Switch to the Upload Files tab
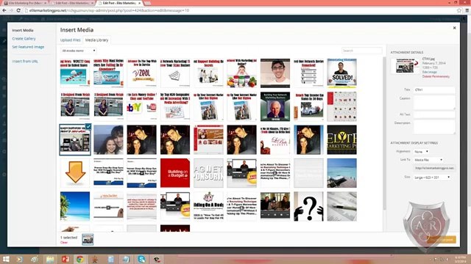The image size is (471, 264). pos(71,40)
